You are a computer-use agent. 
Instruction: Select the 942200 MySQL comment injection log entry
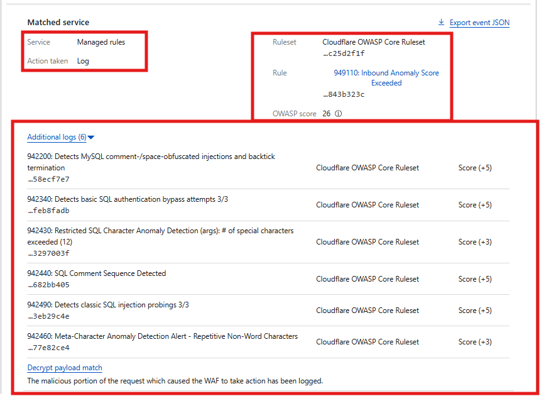pyautogui.click(x=151, y=162)
